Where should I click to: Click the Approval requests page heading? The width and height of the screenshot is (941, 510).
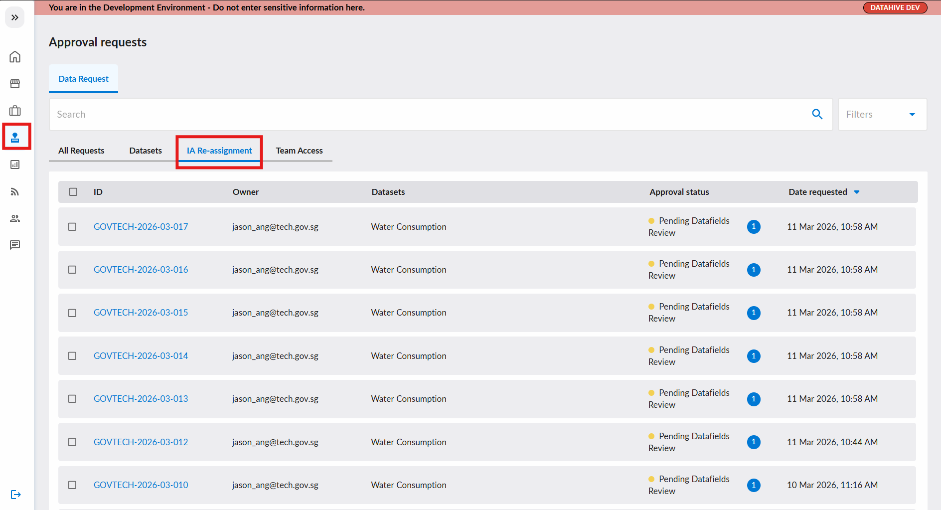click(x=98, y=42)
